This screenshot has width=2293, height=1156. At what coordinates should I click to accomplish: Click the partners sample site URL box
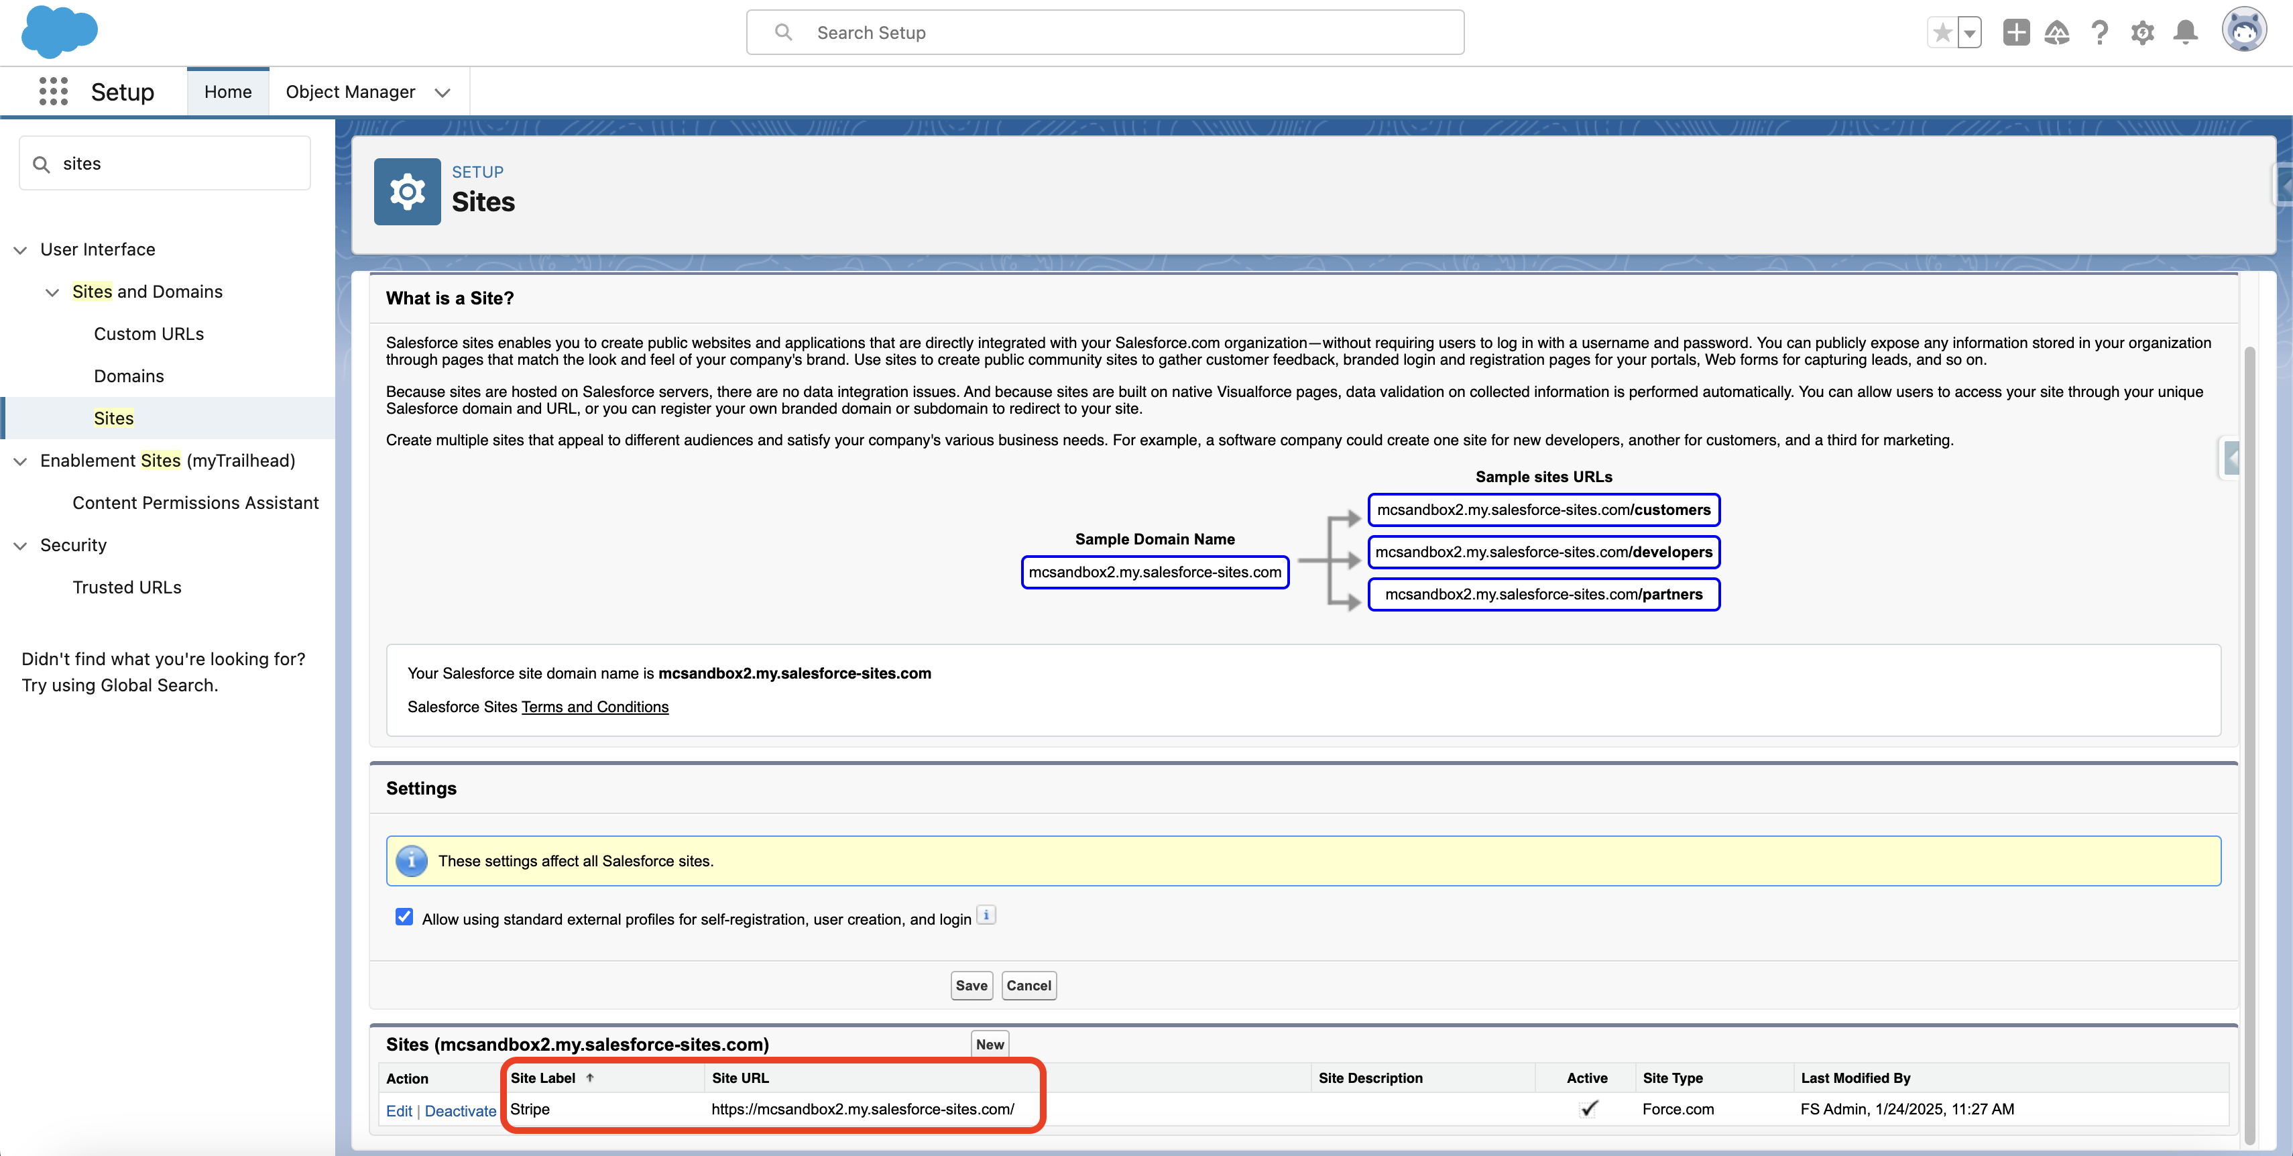click(1543, 593)
